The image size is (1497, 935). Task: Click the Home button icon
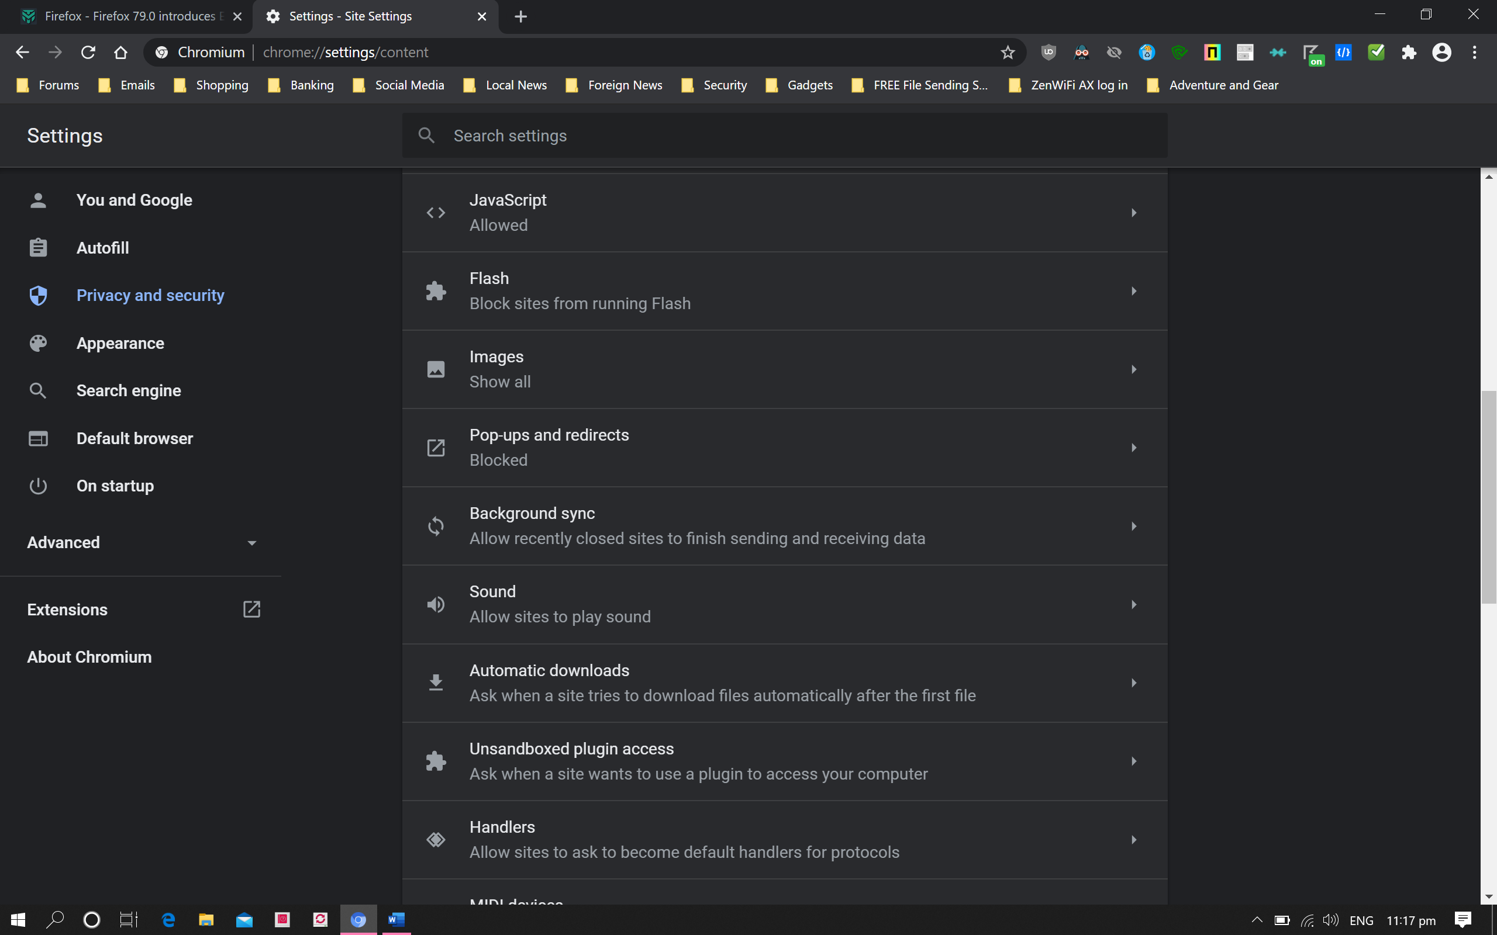tap(120, 53)
